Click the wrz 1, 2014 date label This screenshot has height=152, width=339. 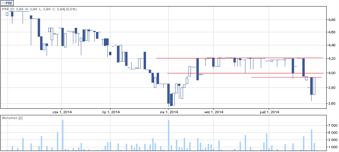click(x=214, y=112)
